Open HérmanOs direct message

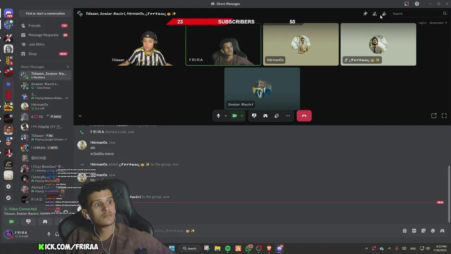pos(45,106)
